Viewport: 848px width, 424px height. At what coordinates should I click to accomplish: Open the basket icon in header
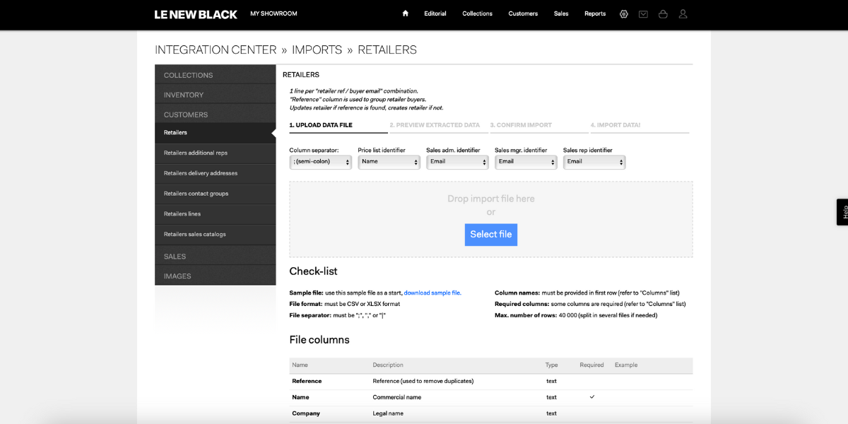tap(663, 13)
